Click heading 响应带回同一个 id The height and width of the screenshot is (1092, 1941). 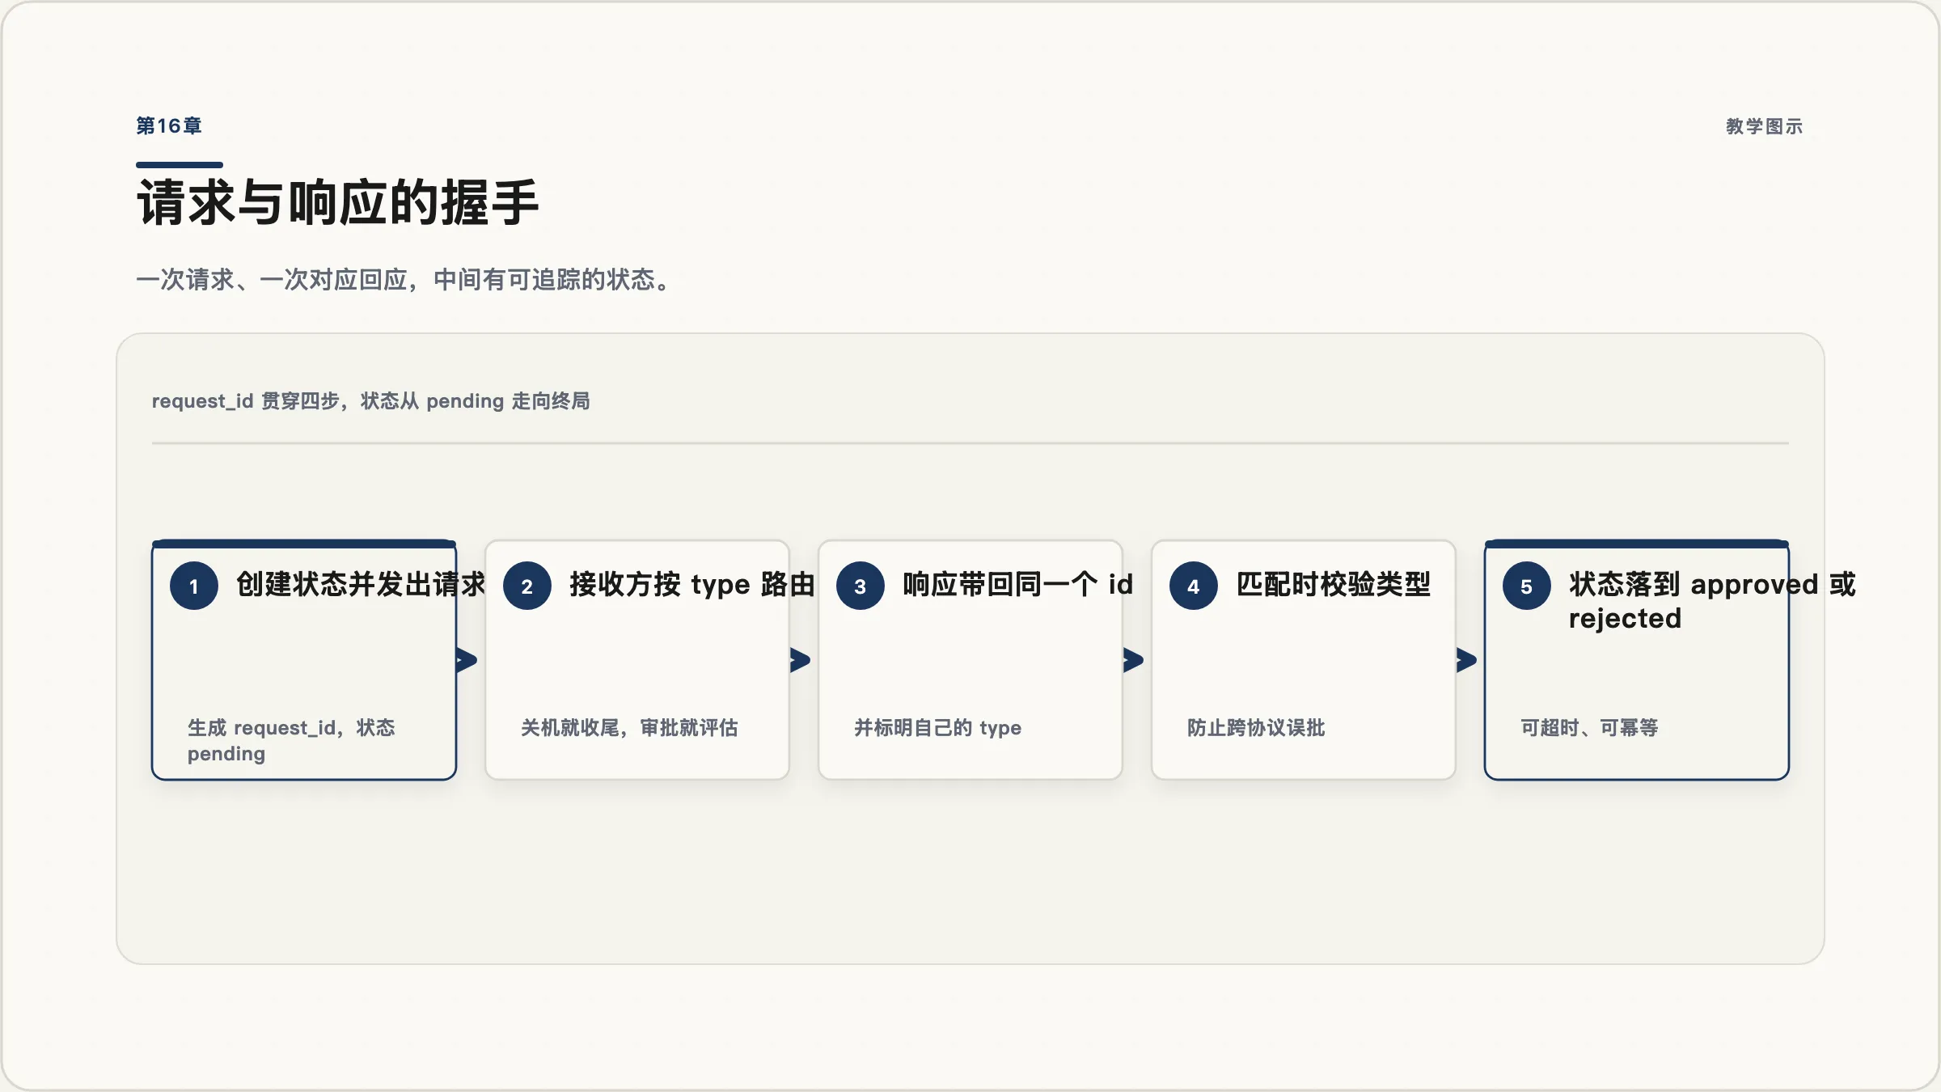pyautogui.click(x=1018, y=584)
